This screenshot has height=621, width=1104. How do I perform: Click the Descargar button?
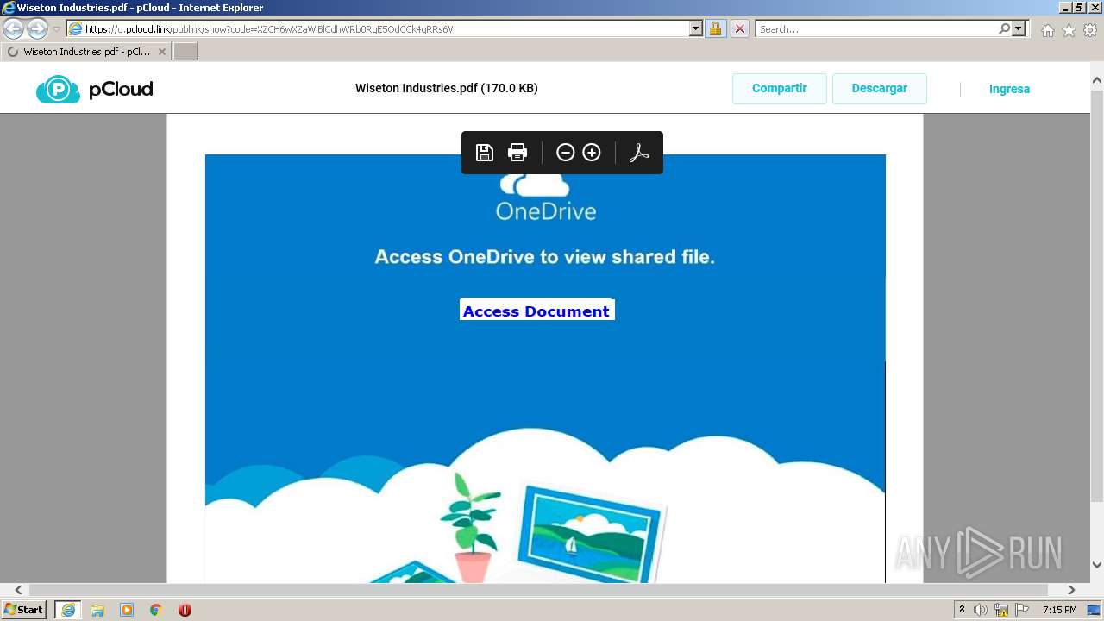click(x=880, y=89)
